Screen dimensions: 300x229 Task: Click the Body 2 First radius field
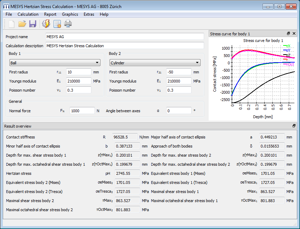(179, 72)
